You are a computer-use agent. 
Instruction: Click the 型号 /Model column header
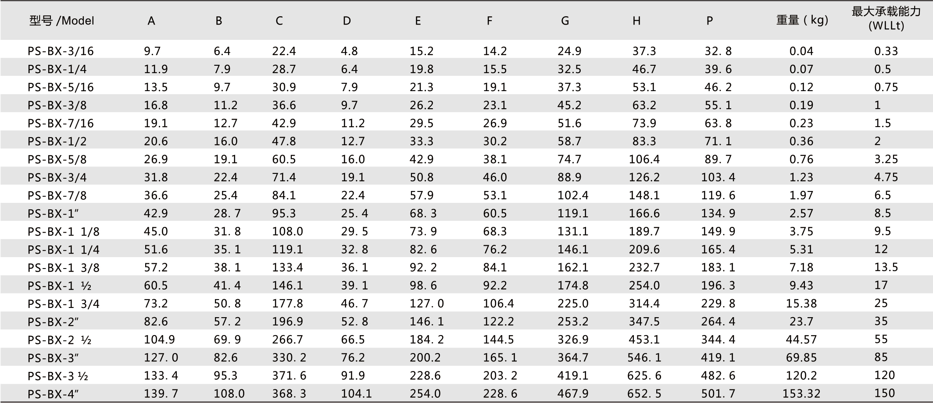[x=62, y=21]
